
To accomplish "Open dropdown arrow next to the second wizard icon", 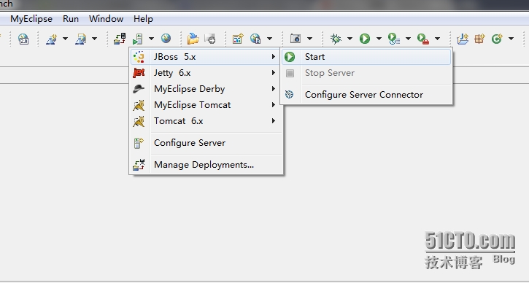I will click(x=94, y=39).
